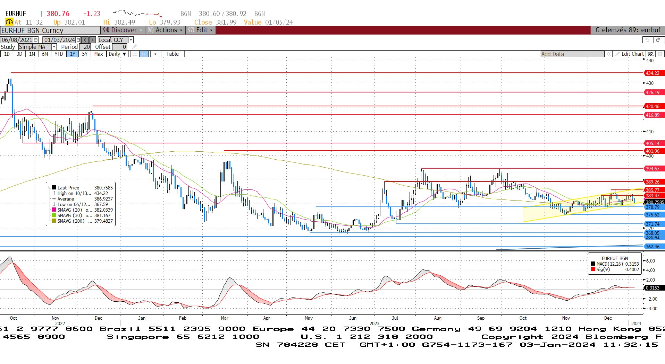Click the black Last Price legend swatch
Image resolution: width=665 pixels, height=364 pixels.
coord(54,188)
